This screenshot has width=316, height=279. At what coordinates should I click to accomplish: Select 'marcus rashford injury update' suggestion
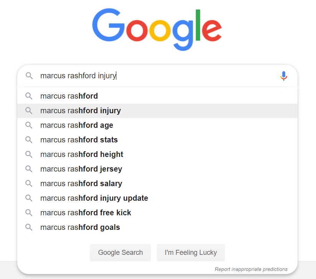157,198
